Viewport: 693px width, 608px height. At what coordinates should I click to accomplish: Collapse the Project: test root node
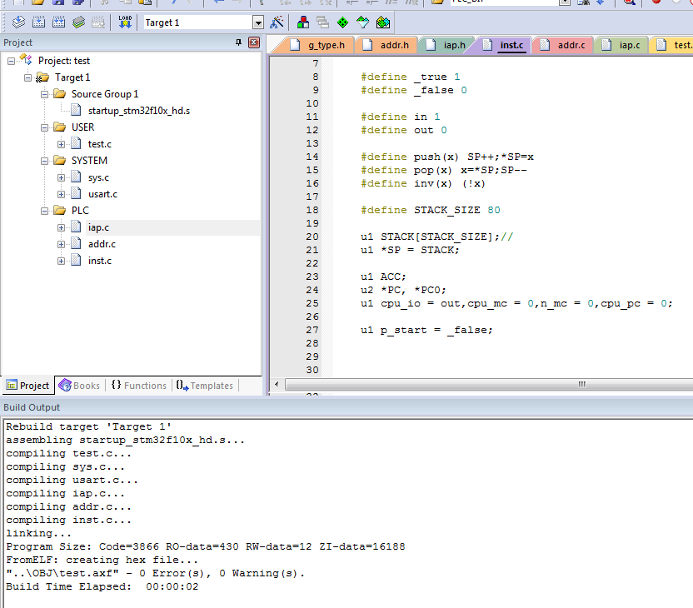pos(11,61)
